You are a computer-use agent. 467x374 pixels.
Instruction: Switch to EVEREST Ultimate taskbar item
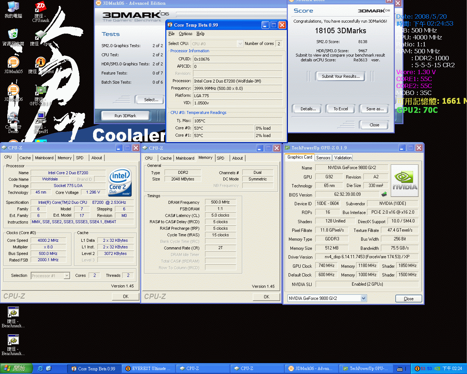[x=148, y=369]
